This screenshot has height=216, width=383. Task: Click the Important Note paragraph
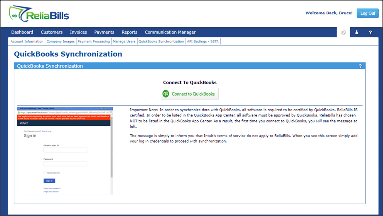point(243,118)
